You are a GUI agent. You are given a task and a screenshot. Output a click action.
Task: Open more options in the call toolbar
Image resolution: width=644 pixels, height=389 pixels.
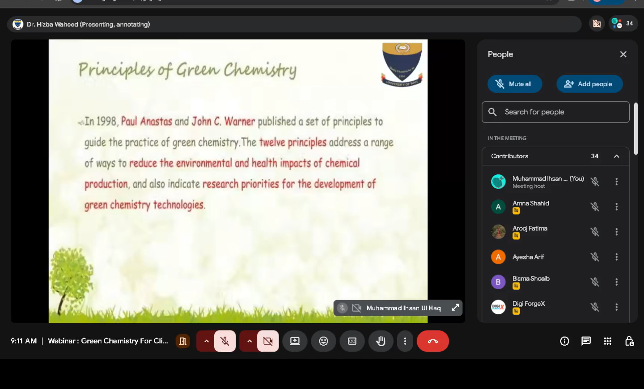pos(405,341)
